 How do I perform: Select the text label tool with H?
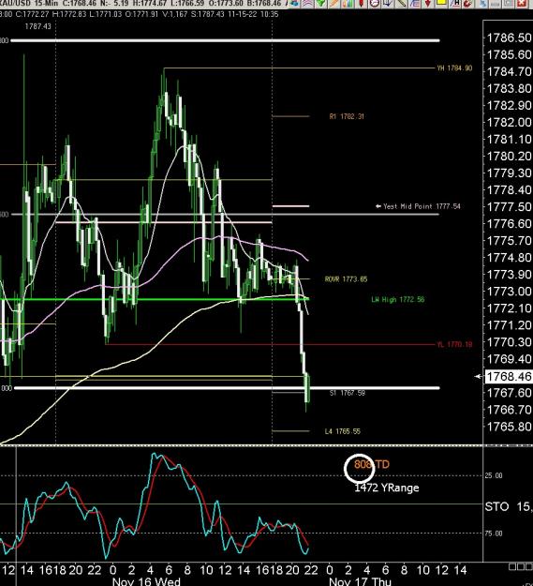454,3
